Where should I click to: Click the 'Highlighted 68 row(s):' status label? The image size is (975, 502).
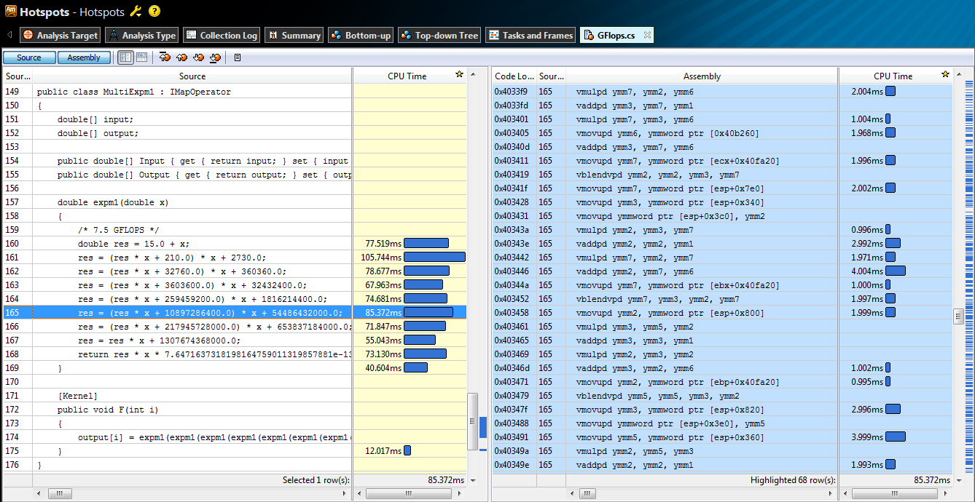(792, 480)
